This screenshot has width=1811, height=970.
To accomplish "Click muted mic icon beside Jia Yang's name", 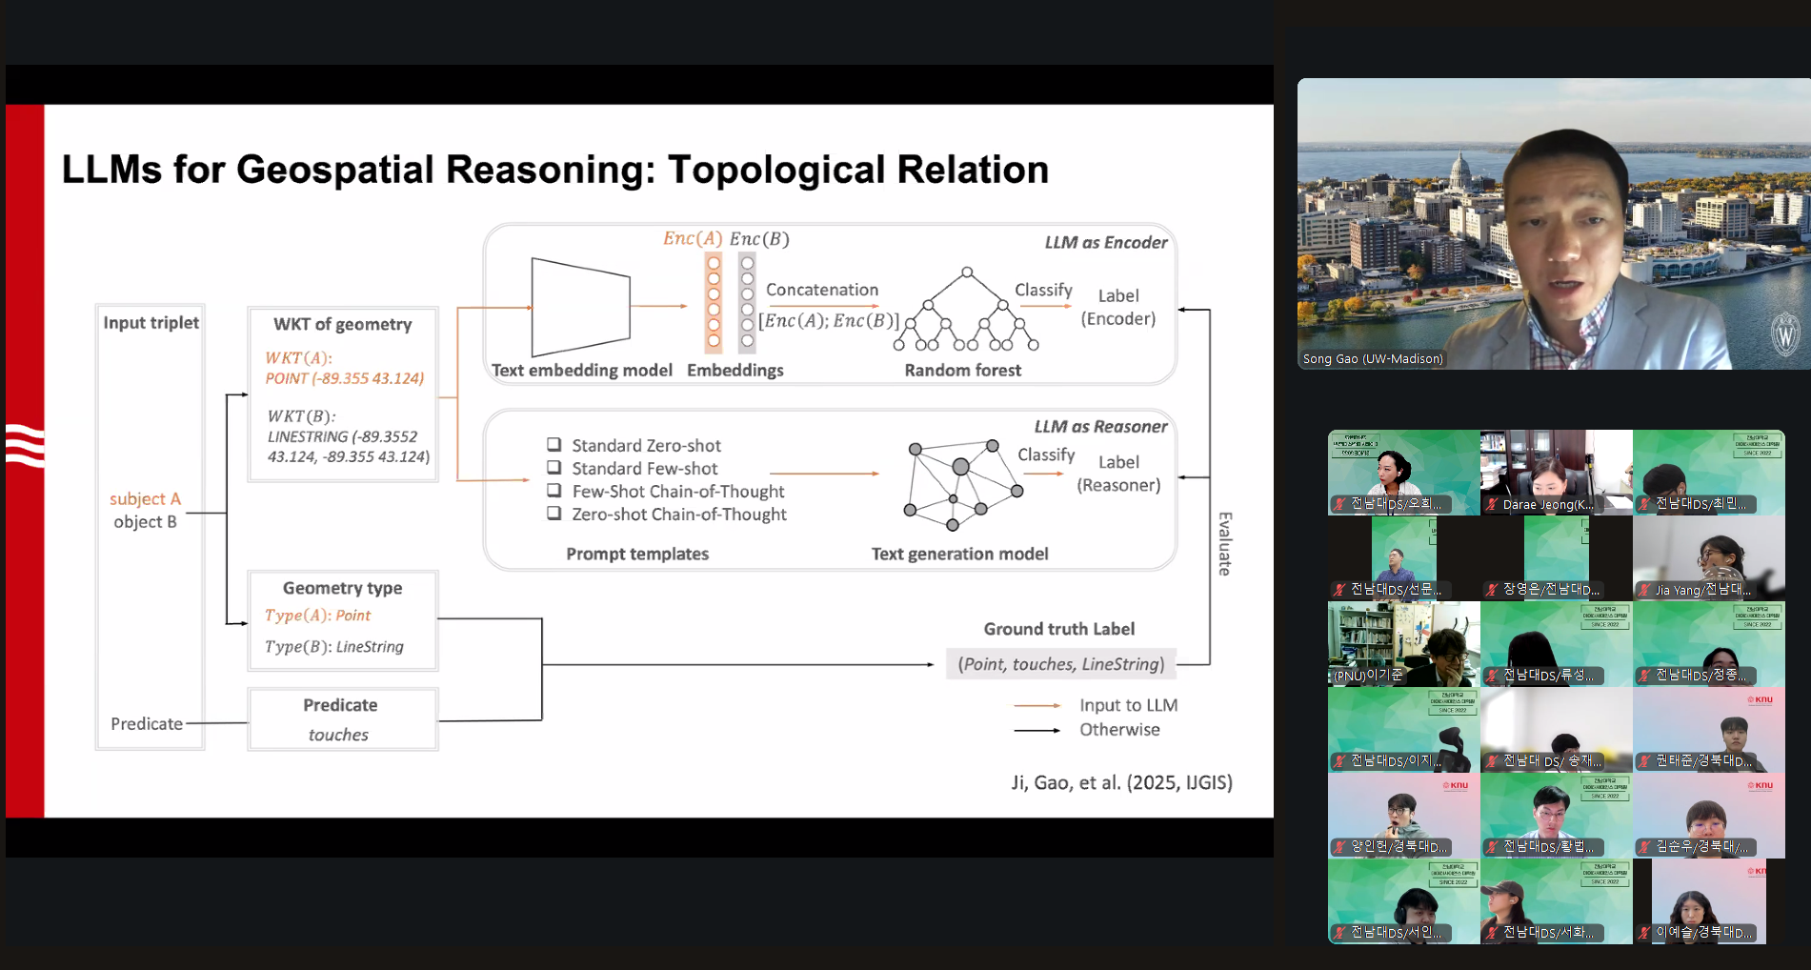I will click(1644, 591).
